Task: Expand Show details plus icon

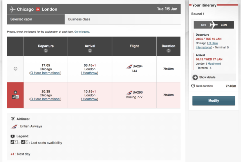Action: pyautogui.click(x=195, y=77)
